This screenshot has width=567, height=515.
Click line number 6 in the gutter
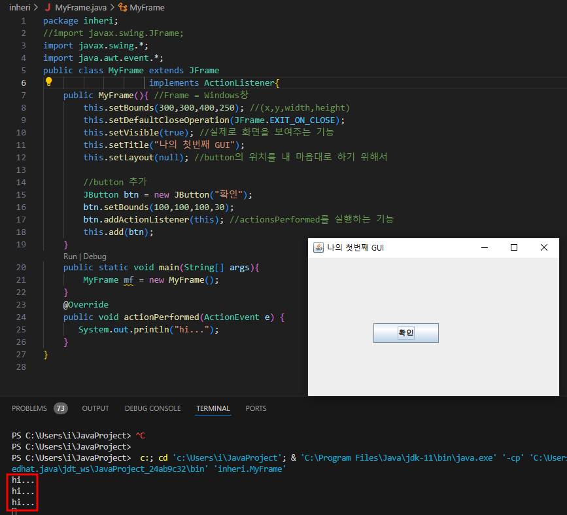tap(24, 83)
